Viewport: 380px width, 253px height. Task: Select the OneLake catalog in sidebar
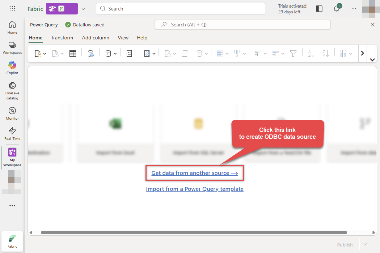point(12,88)
